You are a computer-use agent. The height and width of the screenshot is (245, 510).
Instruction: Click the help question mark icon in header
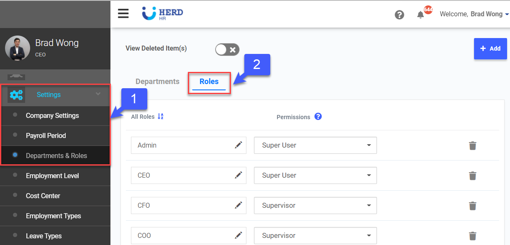(400, 15)
